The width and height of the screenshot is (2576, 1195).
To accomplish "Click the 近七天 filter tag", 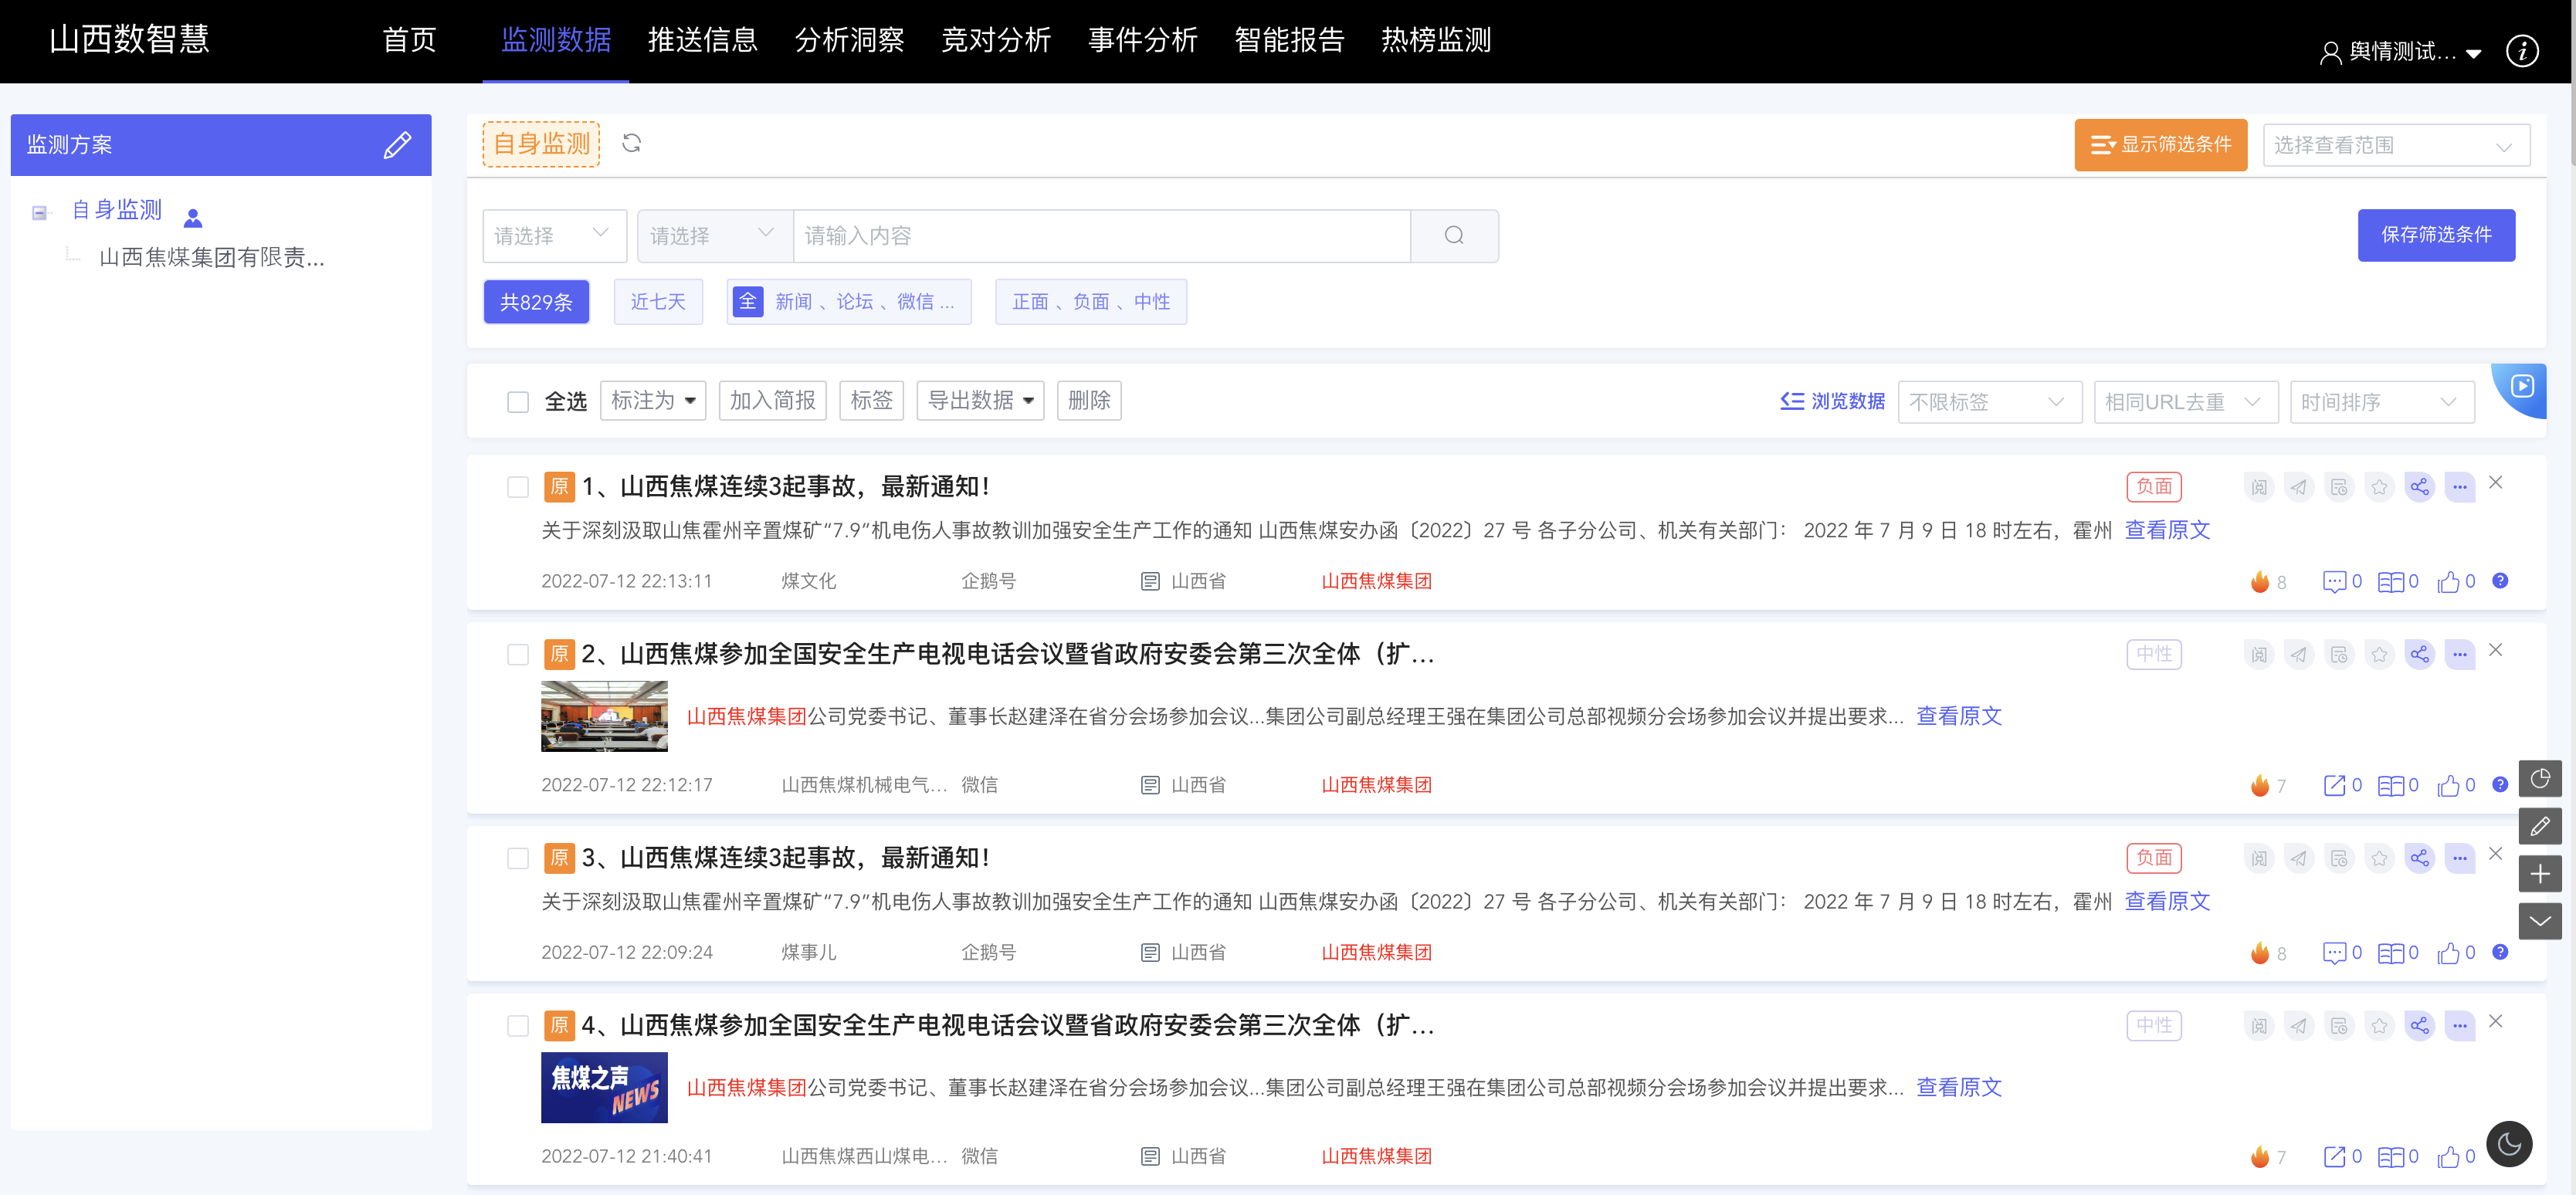I will pos(657,302).
